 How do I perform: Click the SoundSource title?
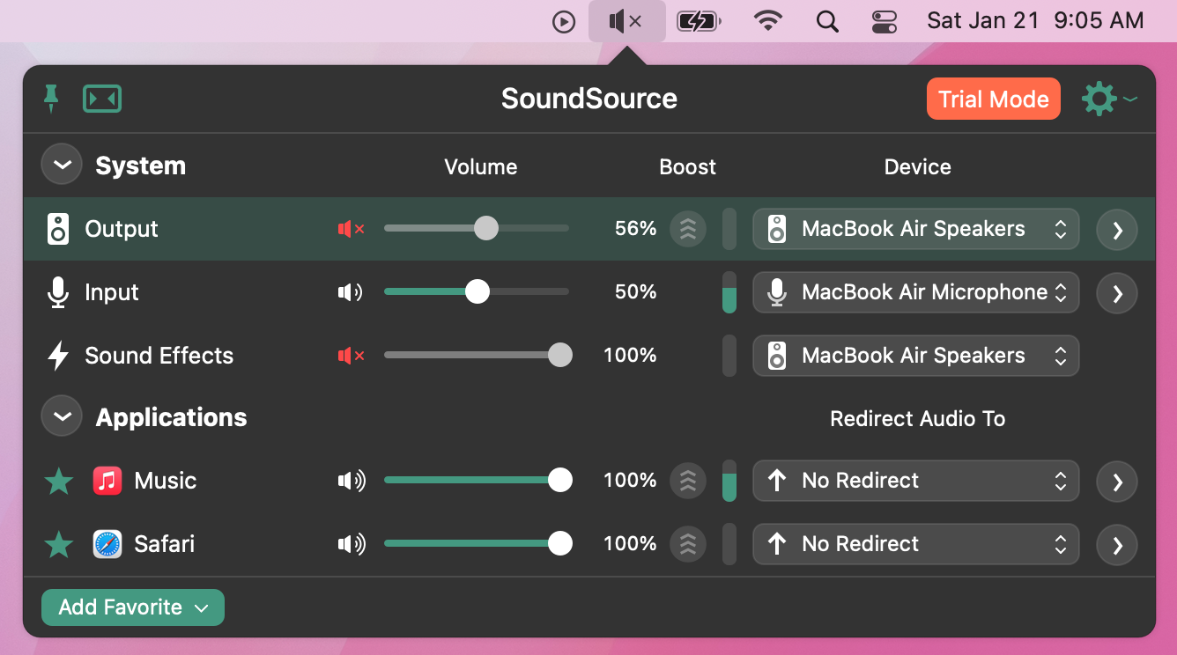(589, 99)
